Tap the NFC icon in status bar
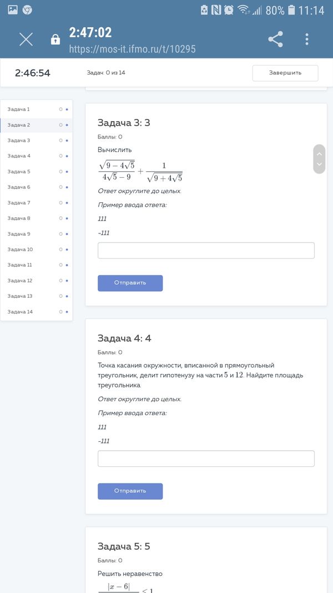Viewport: 333px width, 593px height. (216, 10)
